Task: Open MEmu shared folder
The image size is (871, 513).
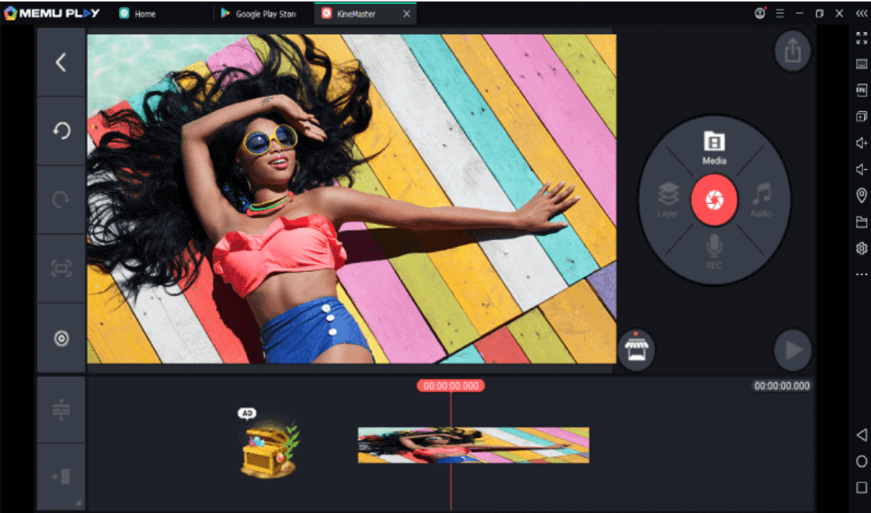Action: (x=862, y=222)
